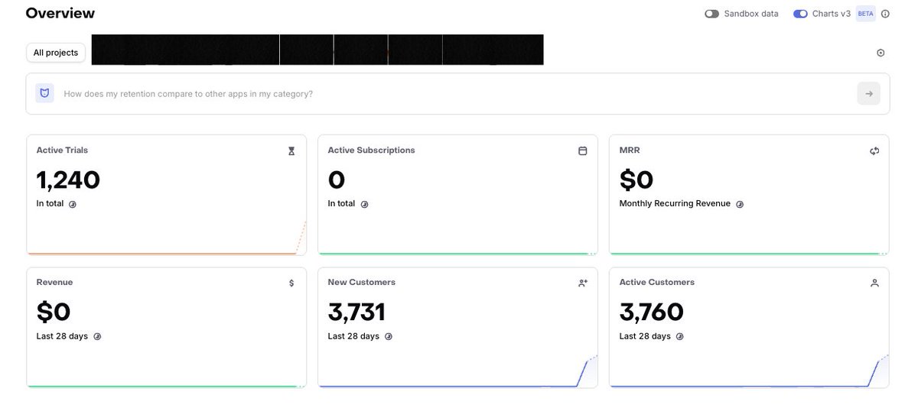Open the Revenue card title
Screen dimensions: 918x408
pyautogui.click(x=54, y=283)
